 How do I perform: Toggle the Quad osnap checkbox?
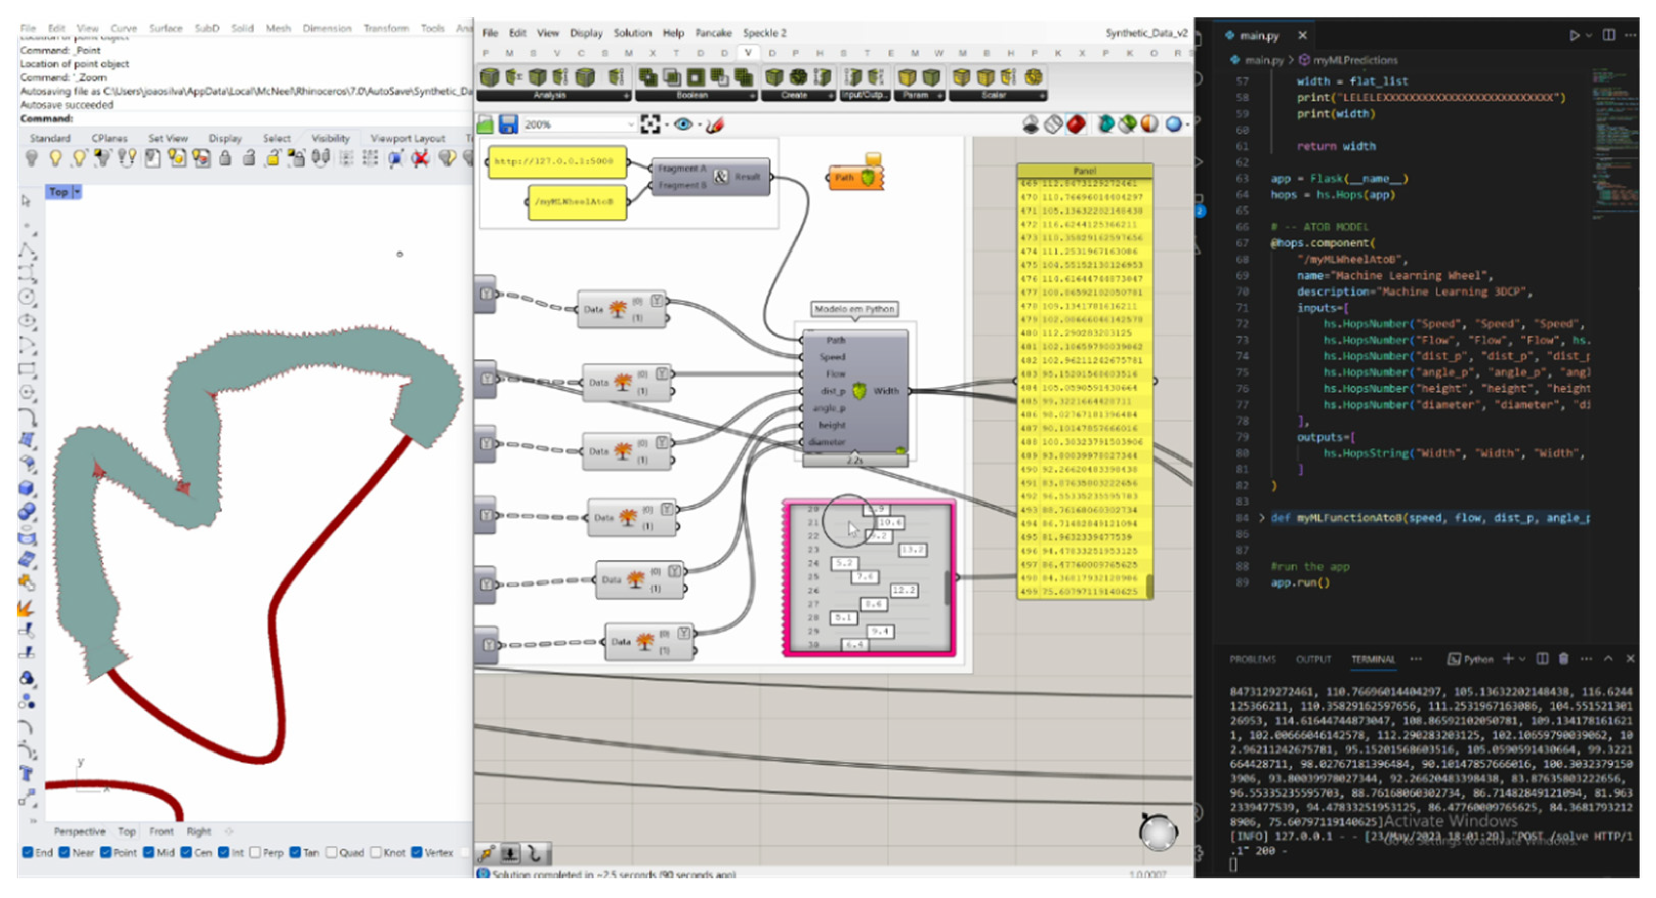point(331,852)
